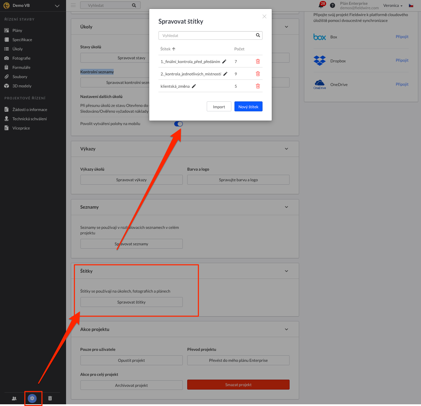Open the notifications bell with 28 badge
The image size is (421, 406).
pyautogui.click(x=321, y=5)
